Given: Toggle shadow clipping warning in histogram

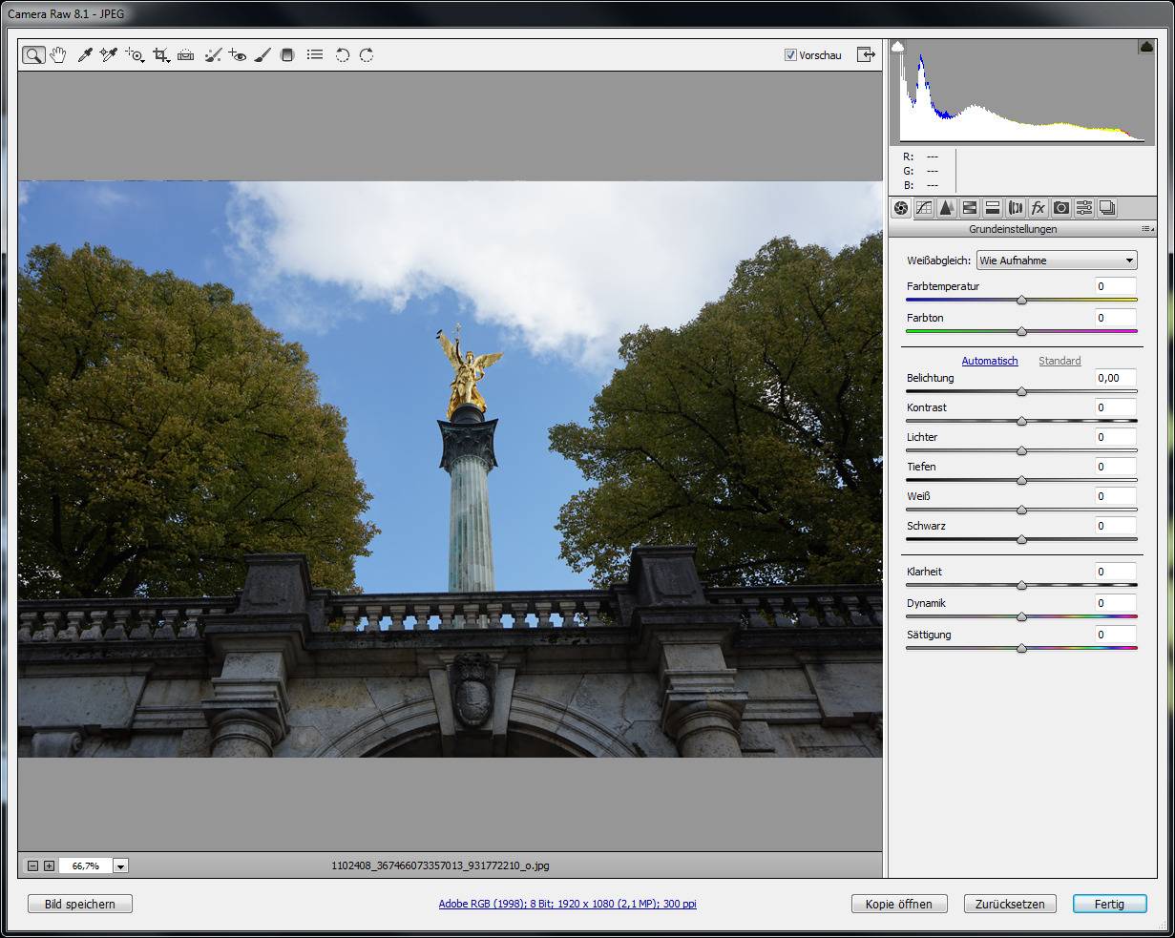Looking at the screenshot, I should click(x=897, y=46).
